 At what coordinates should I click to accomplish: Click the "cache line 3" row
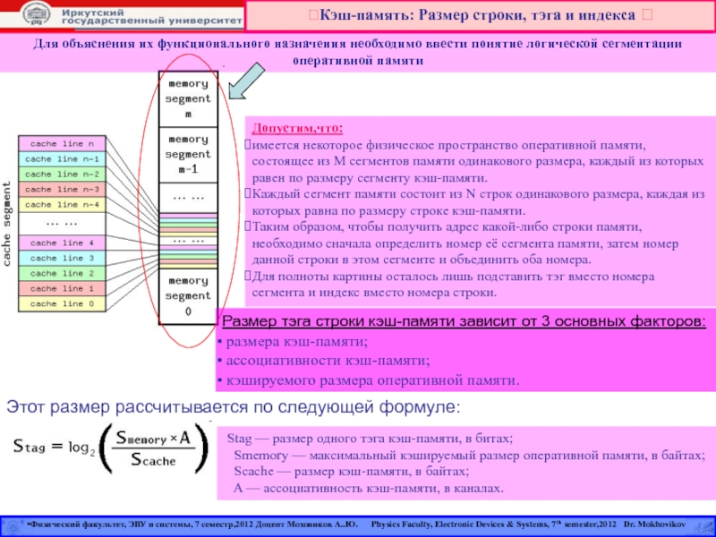[x=62, y=258]
